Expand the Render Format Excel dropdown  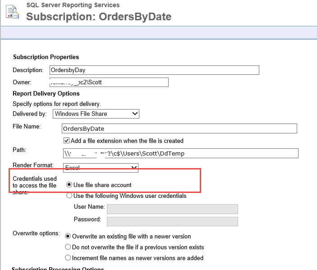101,168
